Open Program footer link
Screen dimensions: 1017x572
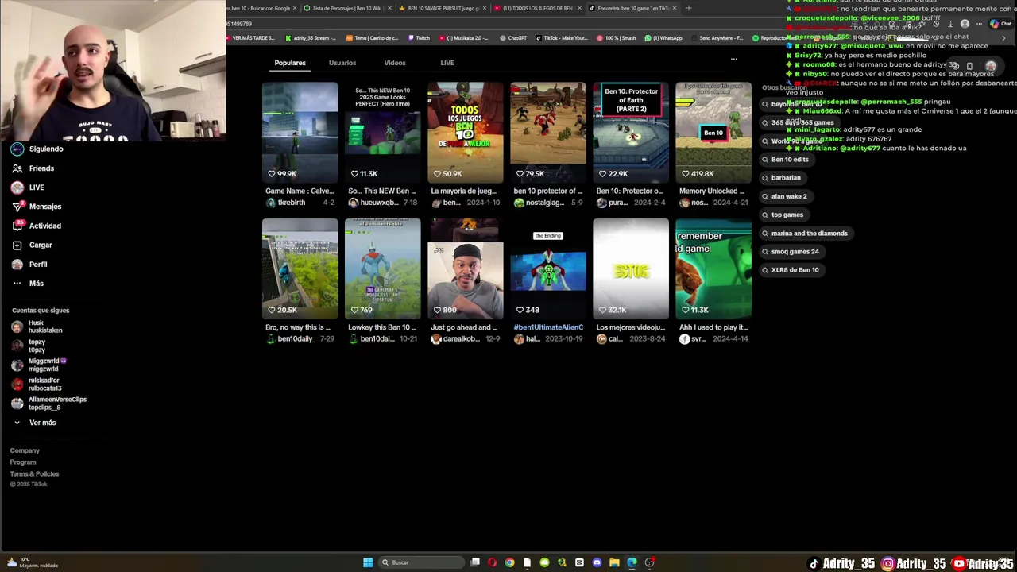[23, 462]
